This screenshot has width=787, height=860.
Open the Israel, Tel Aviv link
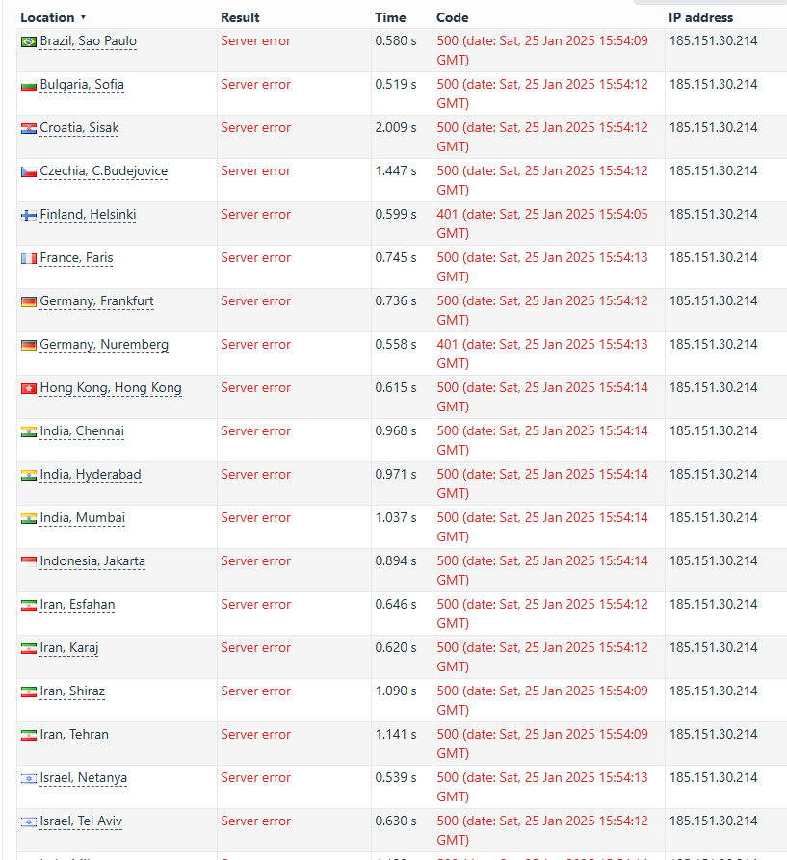[81, 821]
